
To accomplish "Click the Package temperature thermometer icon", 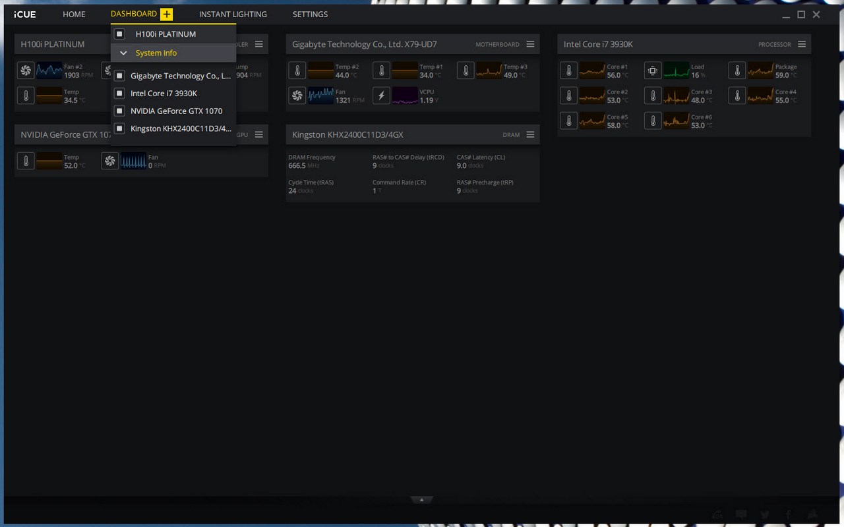I will (x=737, y=70).
